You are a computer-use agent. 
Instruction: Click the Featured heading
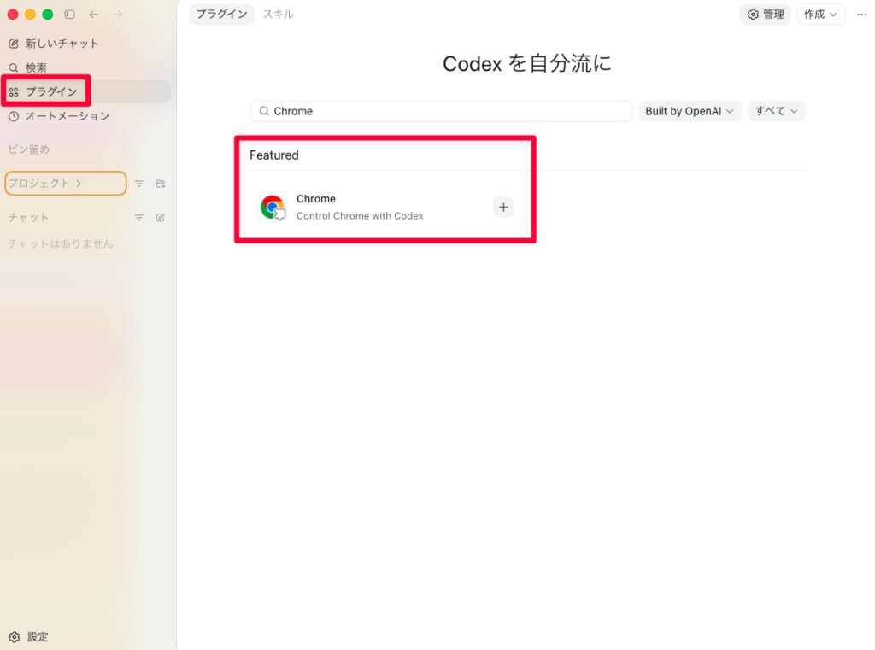tap(274, 155)
